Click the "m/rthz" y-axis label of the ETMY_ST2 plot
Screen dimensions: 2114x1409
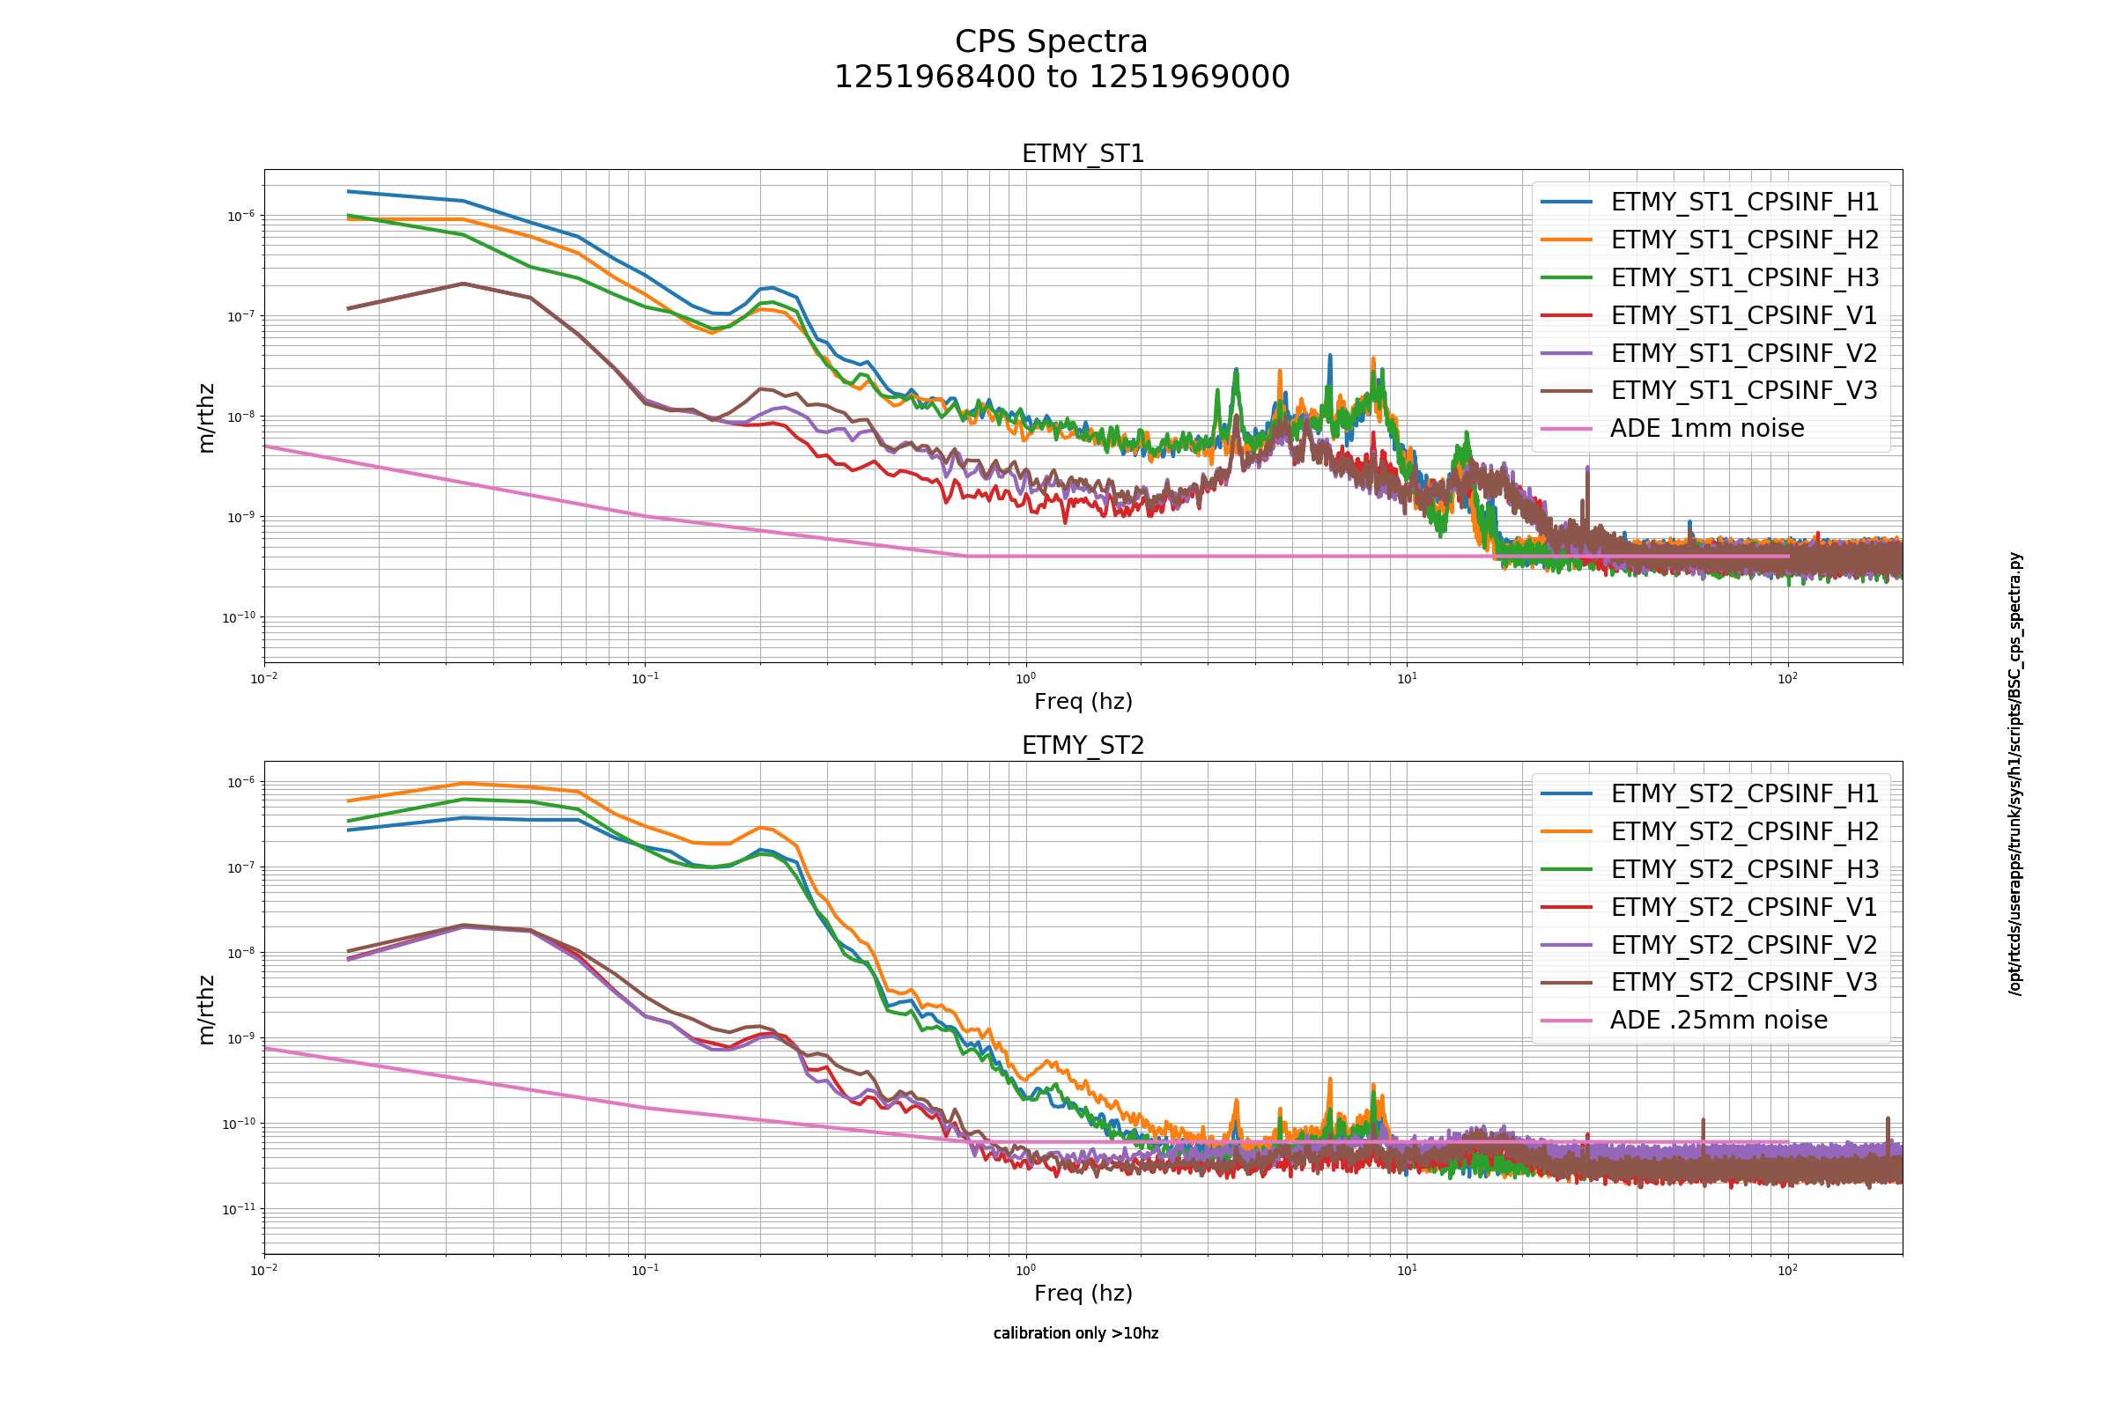tap(206, 1009)
